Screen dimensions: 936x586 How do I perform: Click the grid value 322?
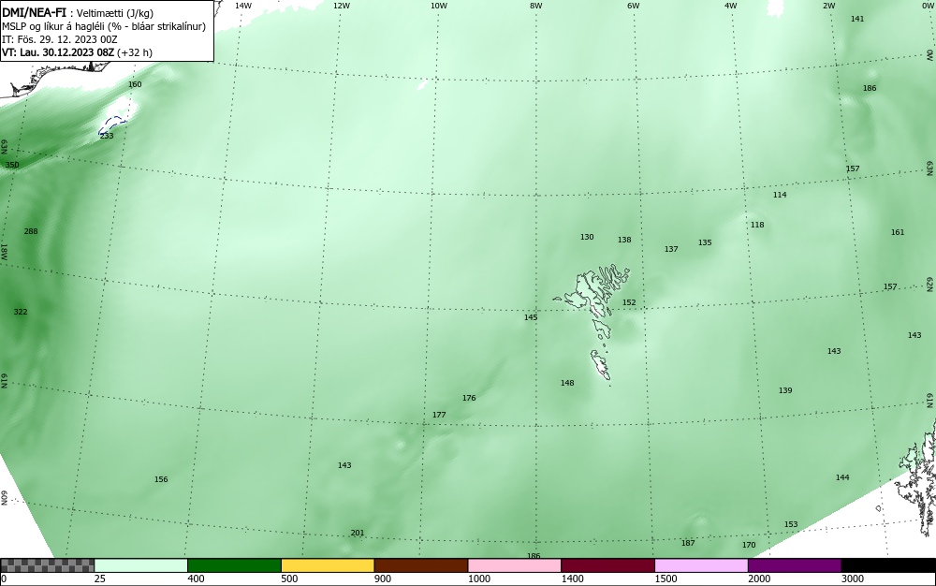point(21,312)
